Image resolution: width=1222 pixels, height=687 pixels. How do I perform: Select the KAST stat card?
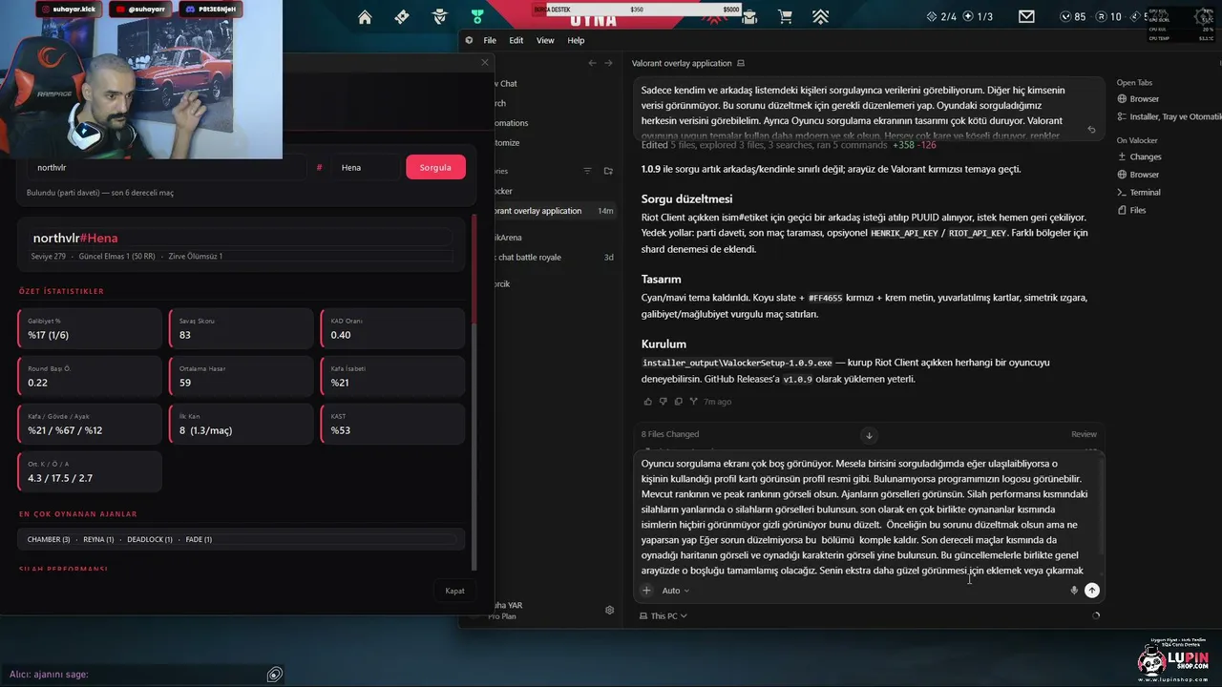(x=392, y=424)
